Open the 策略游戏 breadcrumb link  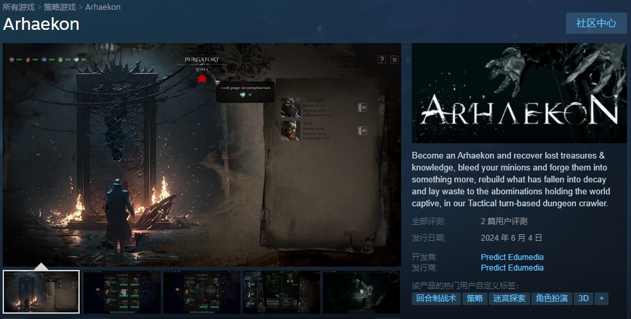[x=60, y=7]
